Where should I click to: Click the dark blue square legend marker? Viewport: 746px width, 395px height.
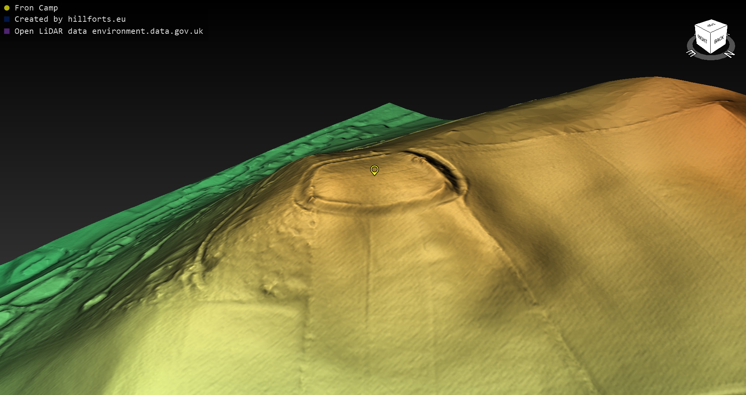7,19
